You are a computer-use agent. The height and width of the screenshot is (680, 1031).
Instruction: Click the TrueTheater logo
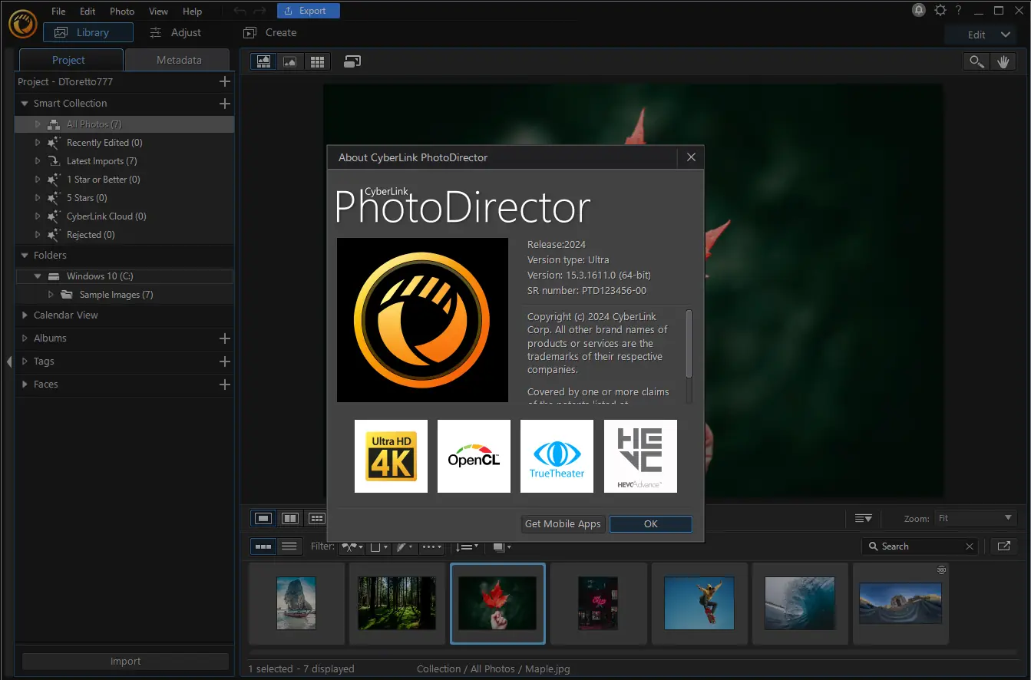[557, 456]
